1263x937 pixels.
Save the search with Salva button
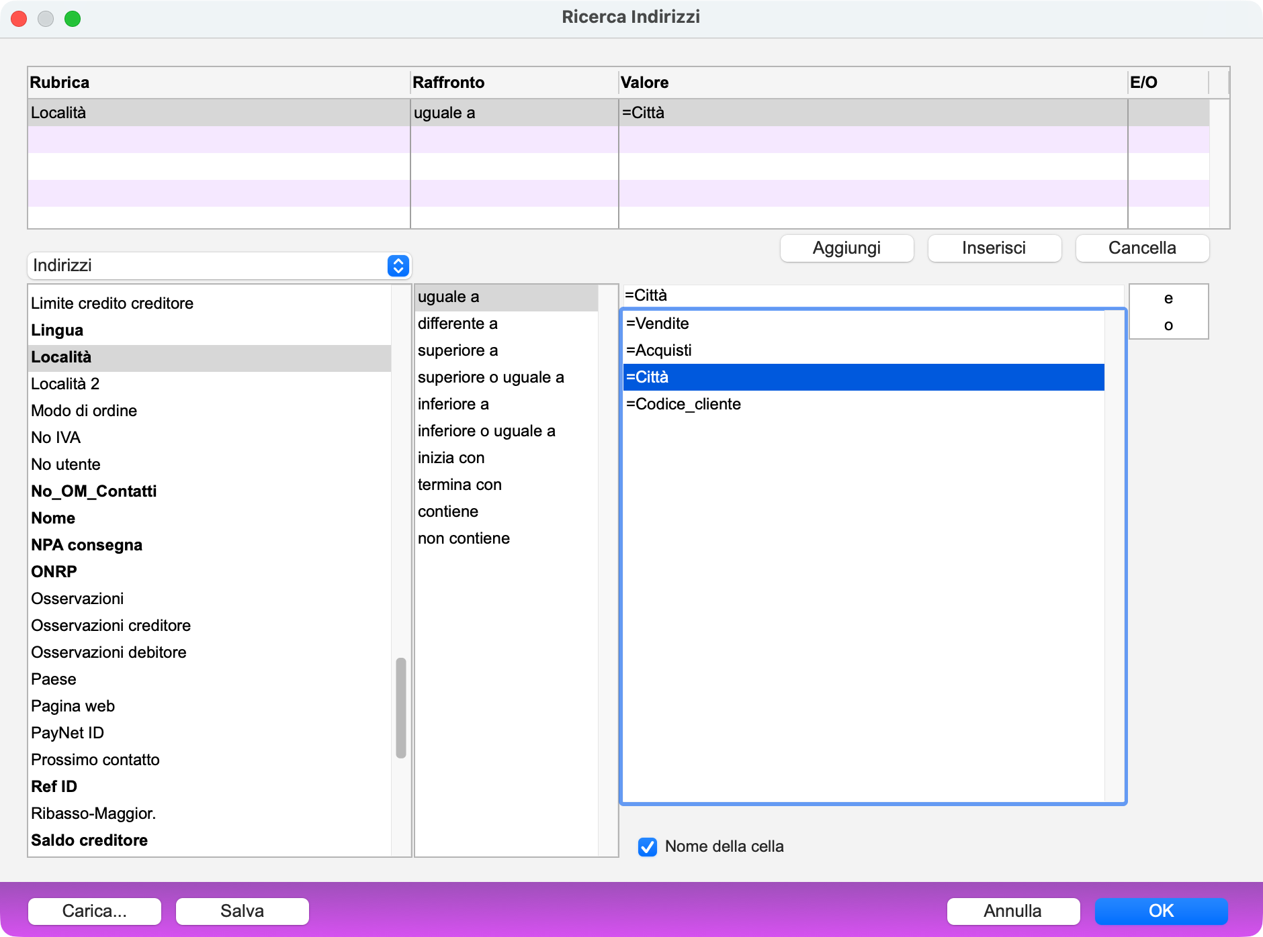click(x=242, y=911)
